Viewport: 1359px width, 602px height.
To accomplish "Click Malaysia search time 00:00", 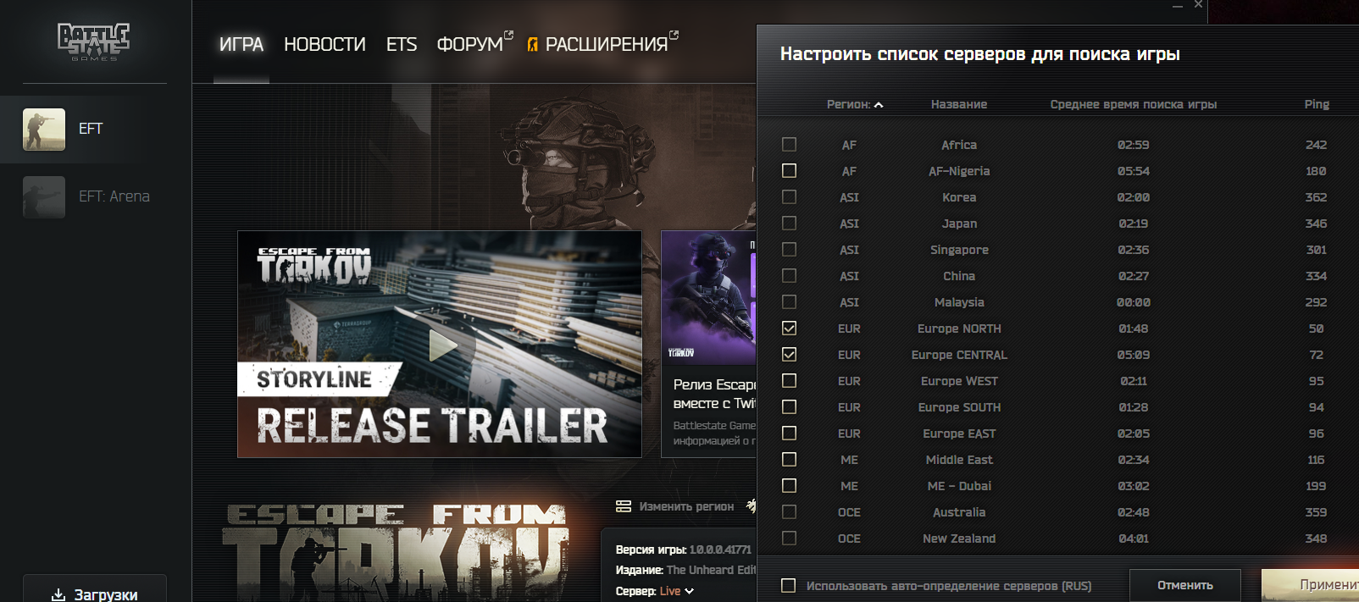I will tap(1134, 302).
